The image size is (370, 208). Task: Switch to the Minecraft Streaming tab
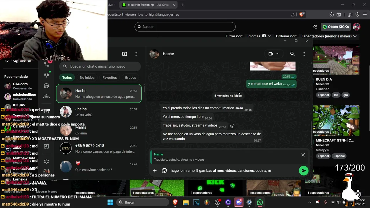(x=149, y=5)
